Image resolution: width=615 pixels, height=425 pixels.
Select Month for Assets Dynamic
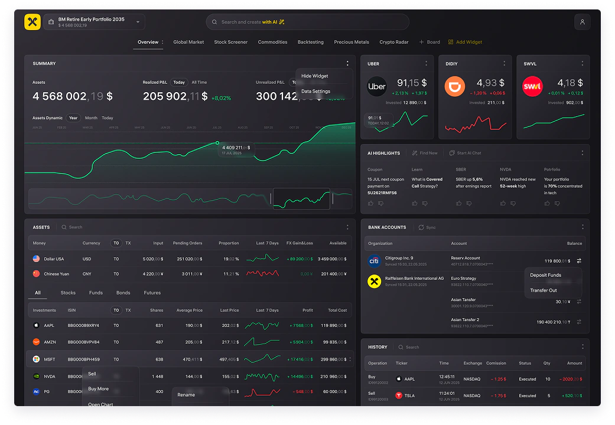pyautogui.click(x=91, y=117)
